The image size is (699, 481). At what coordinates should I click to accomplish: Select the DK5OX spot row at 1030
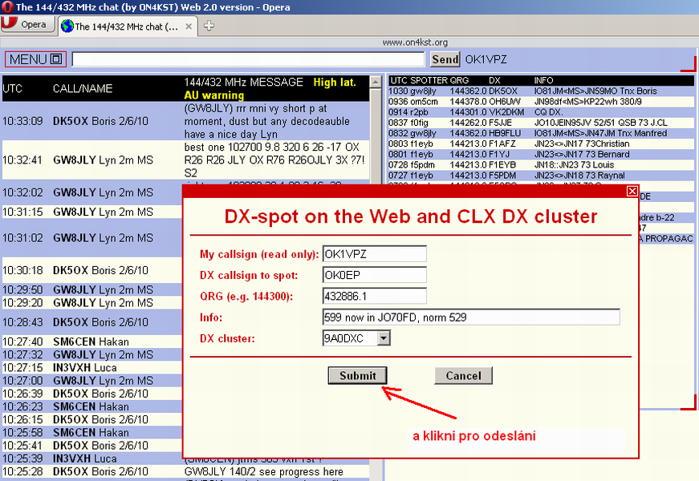[x=538, y=91]
